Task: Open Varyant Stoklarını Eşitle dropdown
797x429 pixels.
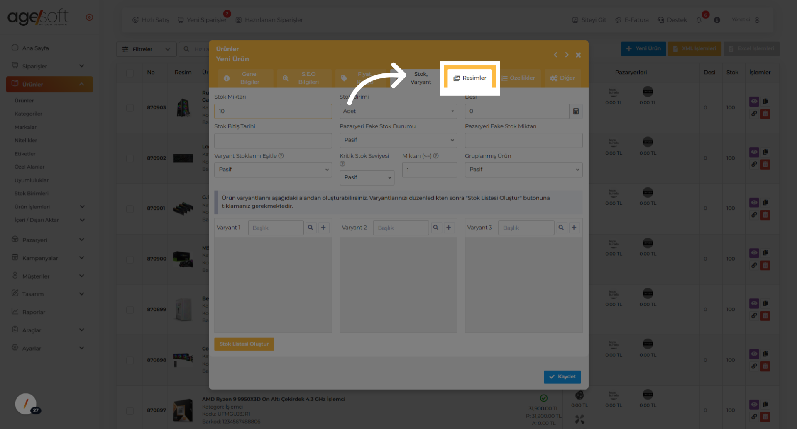Action: (273, 170)
